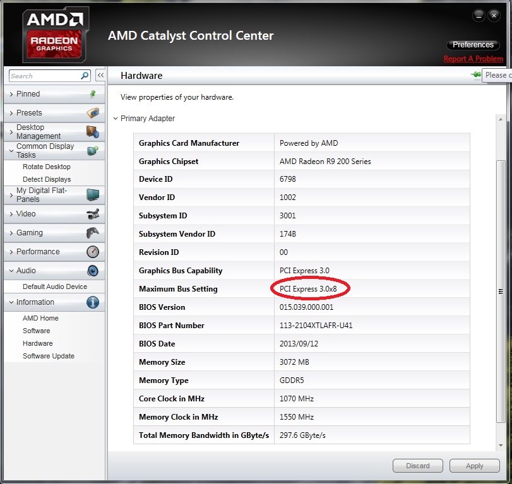Click the AMD Radeon Graphics logo
Viewport: 512px width, 484px height.
click(x=56, y=34)
